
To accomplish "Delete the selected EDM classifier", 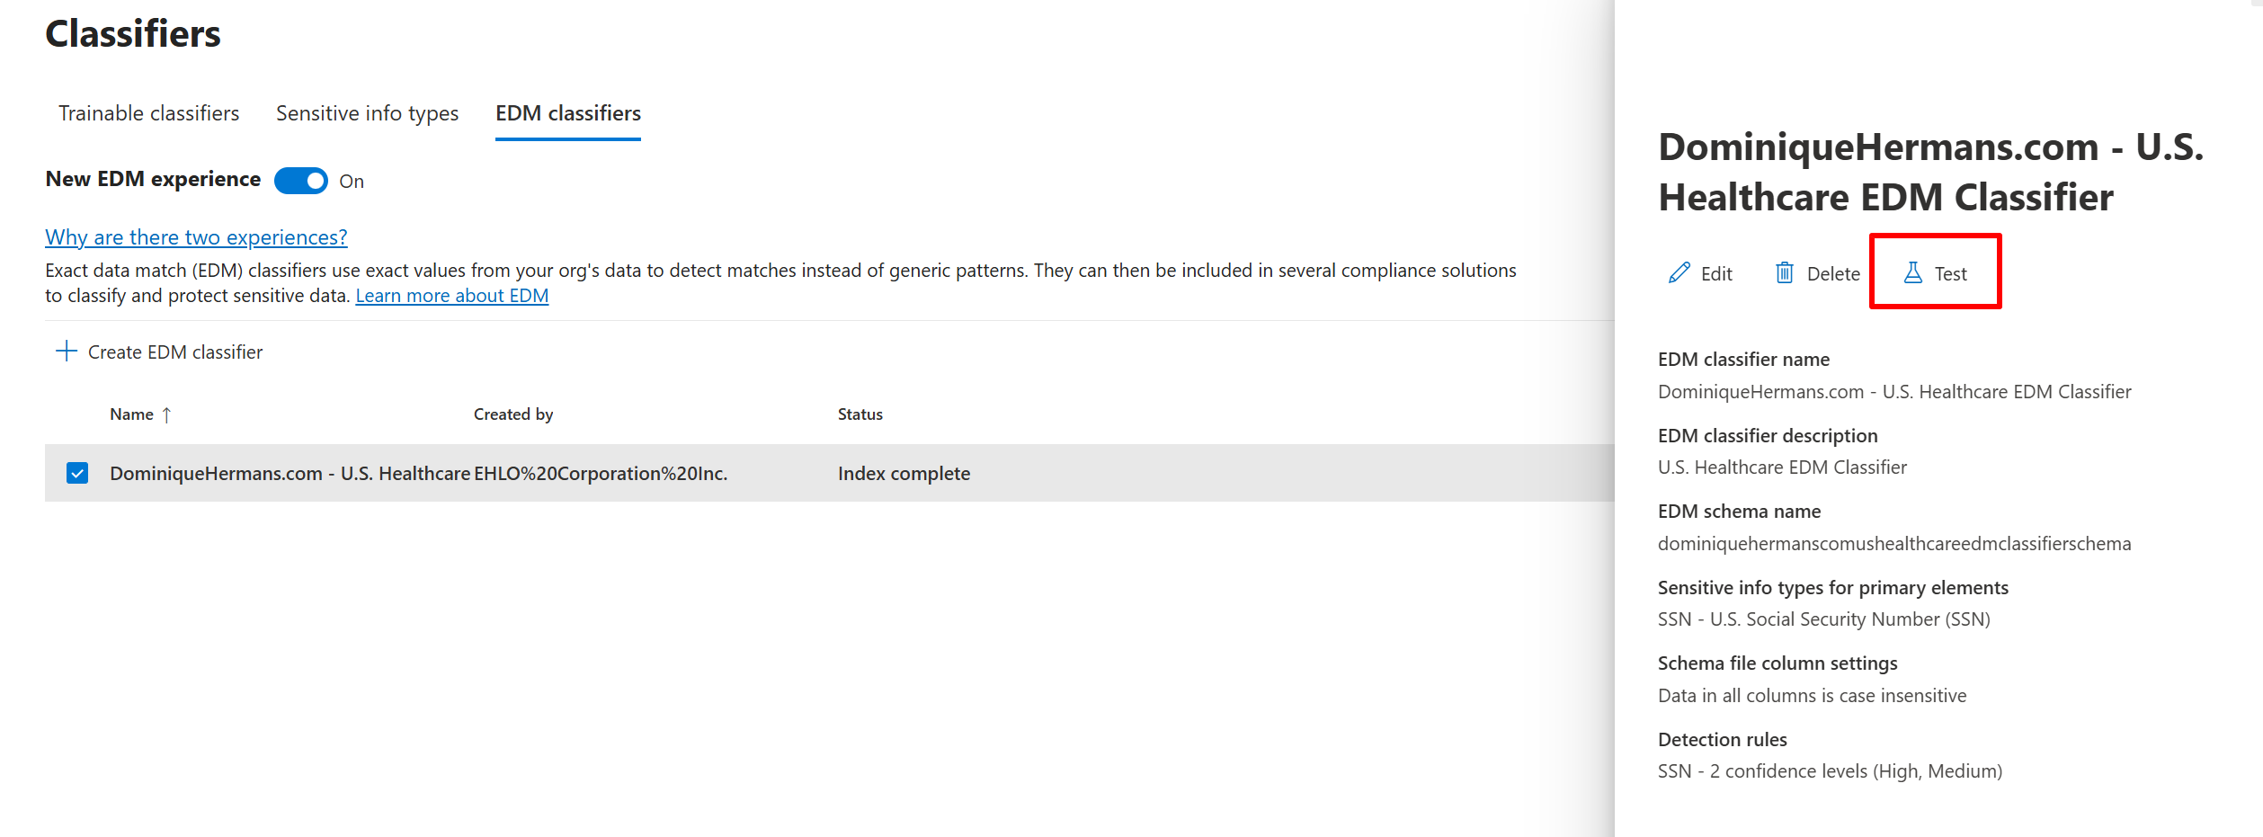I will [x=1816, y=272].
